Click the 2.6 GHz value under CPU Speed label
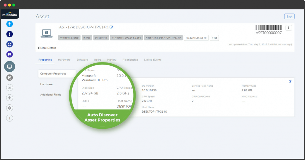Image resolution: width=305 pixels, height=160 pixels. (x=147, y=101)
